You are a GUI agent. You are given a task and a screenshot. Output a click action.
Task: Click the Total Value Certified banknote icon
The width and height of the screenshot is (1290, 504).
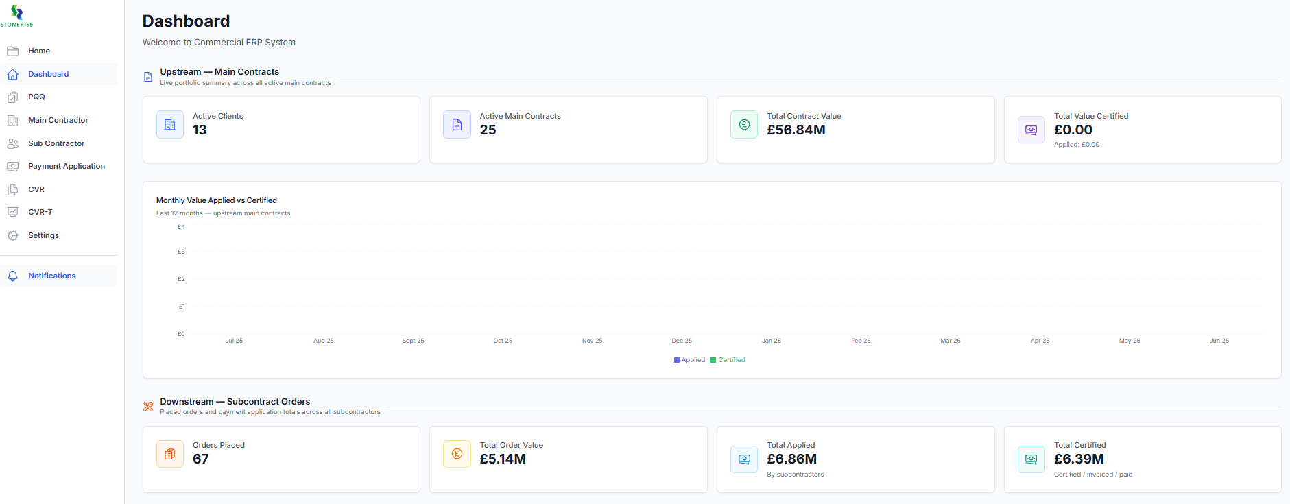coord(1031,130)
